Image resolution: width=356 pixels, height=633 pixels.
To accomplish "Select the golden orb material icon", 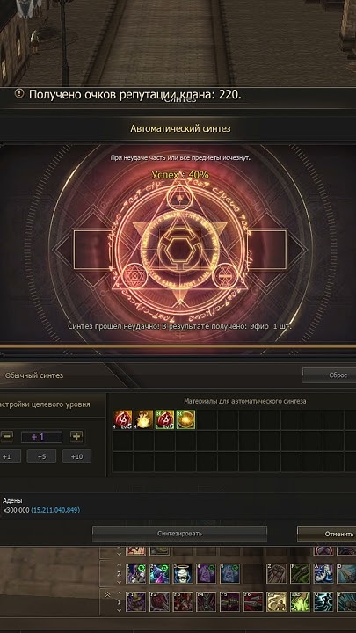I will 185,419.
